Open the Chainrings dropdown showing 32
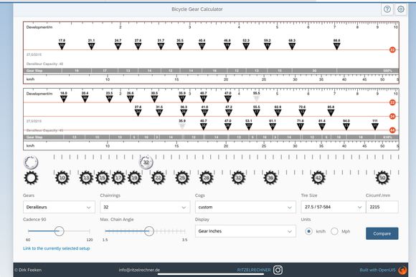 [145, 207]
